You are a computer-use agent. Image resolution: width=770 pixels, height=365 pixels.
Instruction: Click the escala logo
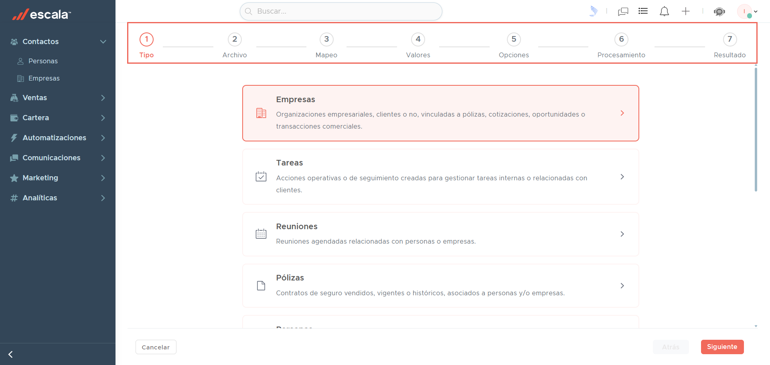click(41, 14)
